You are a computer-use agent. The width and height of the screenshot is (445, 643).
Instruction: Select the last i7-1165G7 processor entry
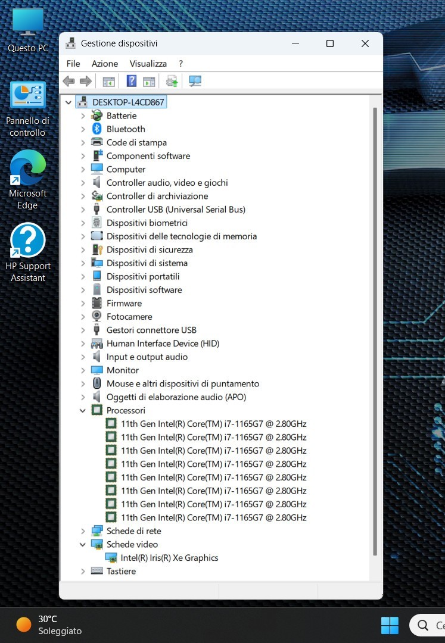click(214, 517)
